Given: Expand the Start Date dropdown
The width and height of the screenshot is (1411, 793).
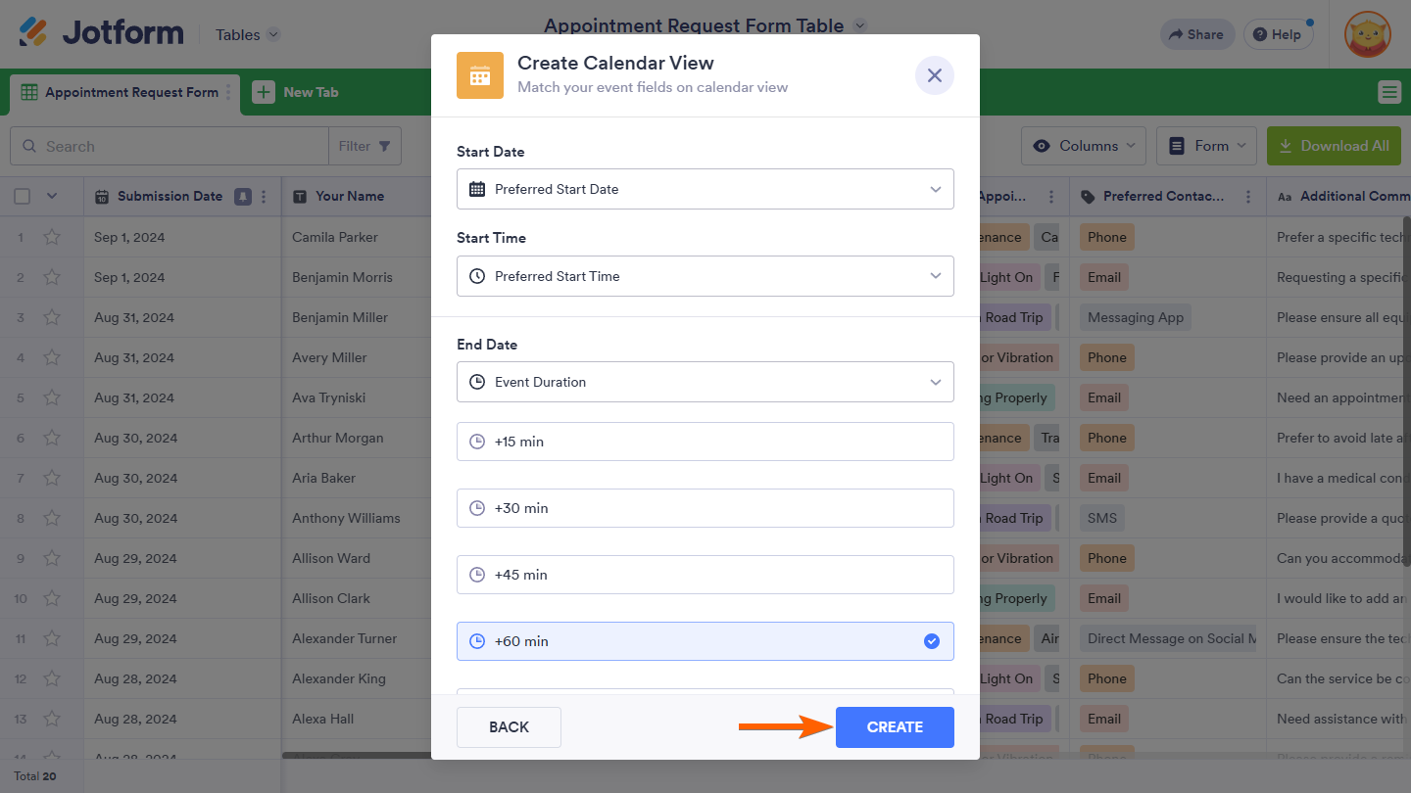Looking at the screenshot, I should coord(705,189).
